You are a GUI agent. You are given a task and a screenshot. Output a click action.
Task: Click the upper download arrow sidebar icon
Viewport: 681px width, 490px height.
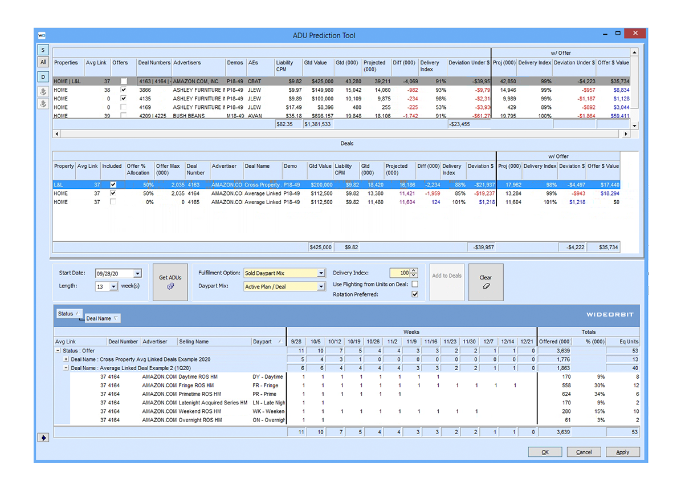pyautogui.click(x=43, y=92)
